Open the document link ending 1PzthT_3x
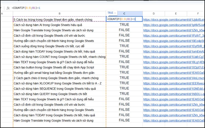 [174, 36]
